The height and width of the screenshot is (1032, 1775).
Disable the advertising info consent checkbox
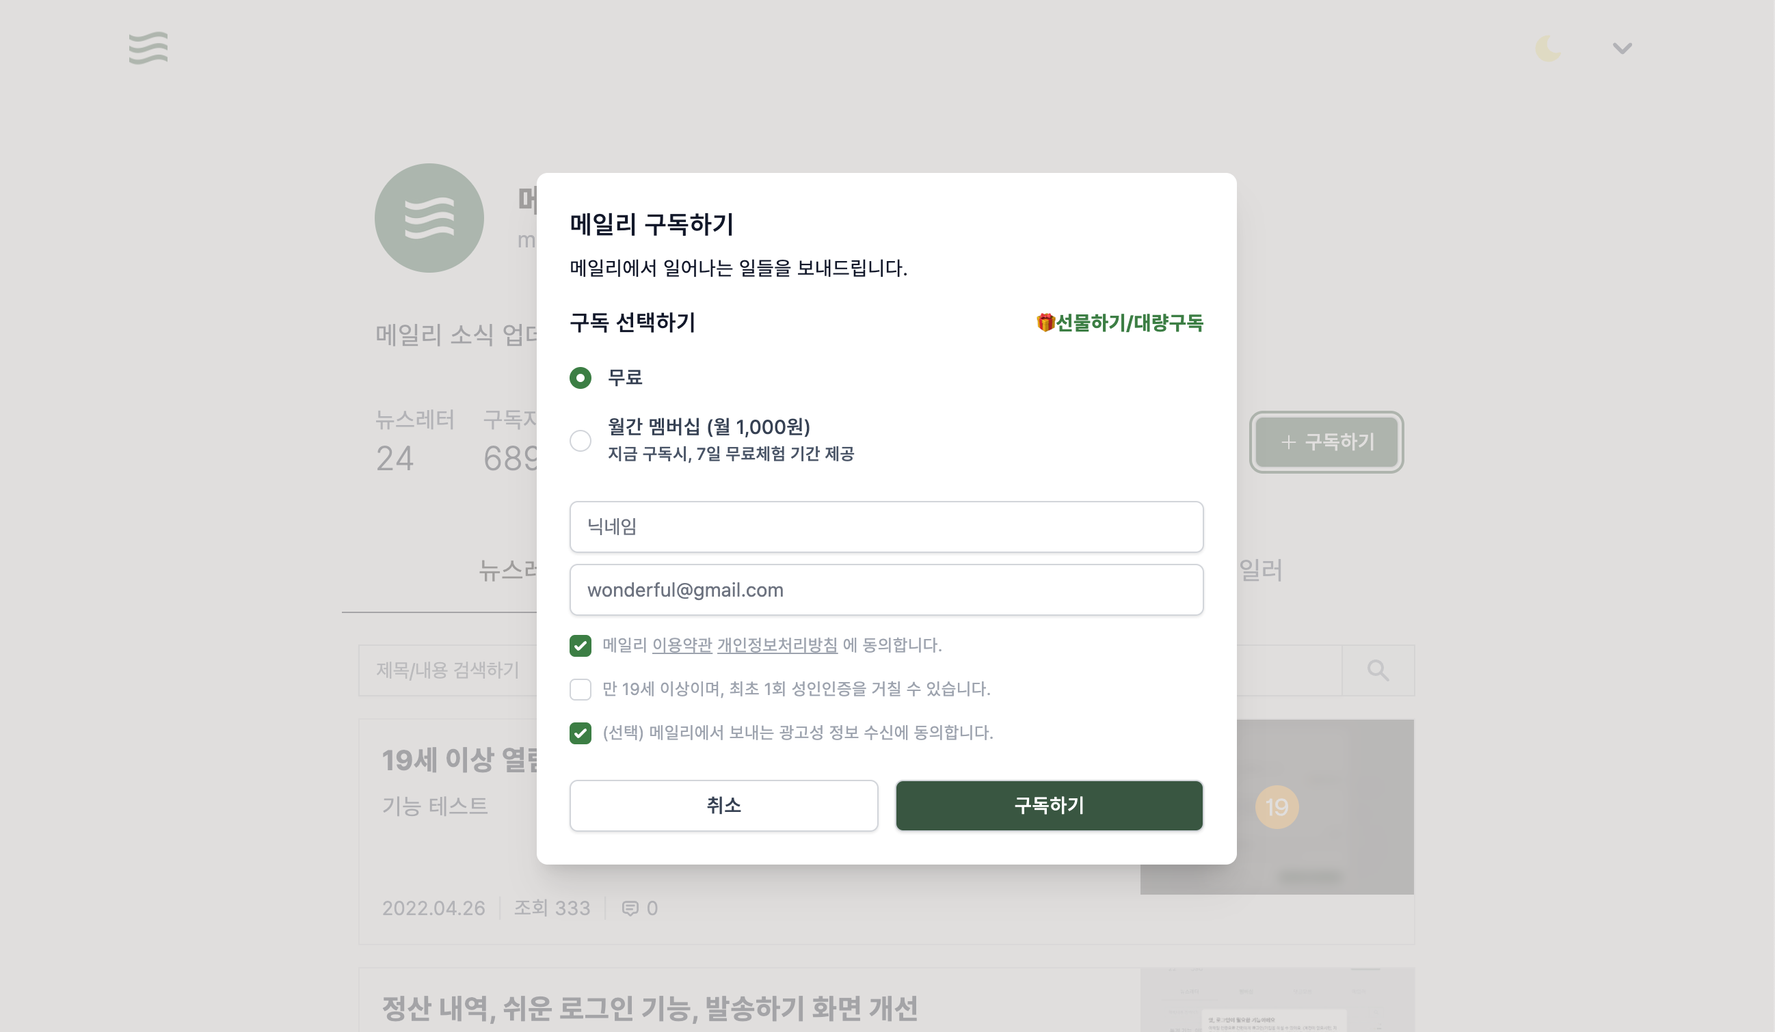(x=580, y=734)
